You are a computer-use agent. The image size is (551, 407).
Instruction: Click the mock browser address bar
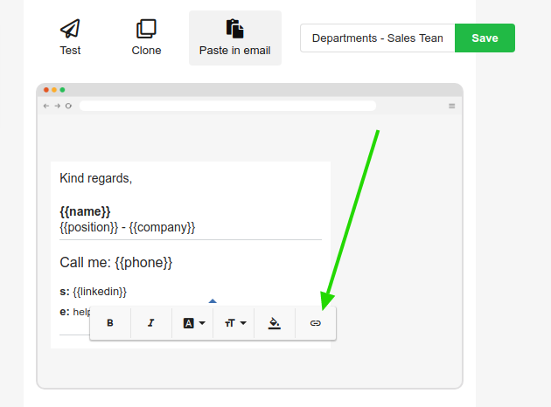pos(227,106)
